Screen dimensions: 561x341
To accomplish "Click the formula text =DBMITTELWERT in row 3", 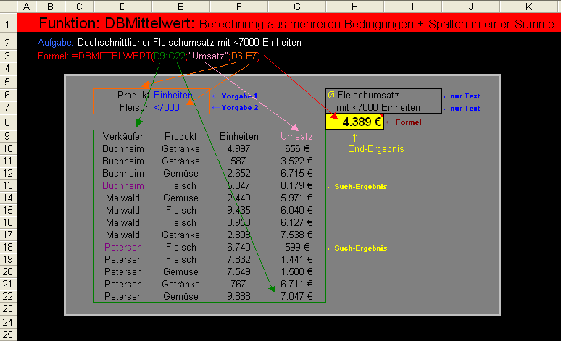I will (x=112, y=56).
